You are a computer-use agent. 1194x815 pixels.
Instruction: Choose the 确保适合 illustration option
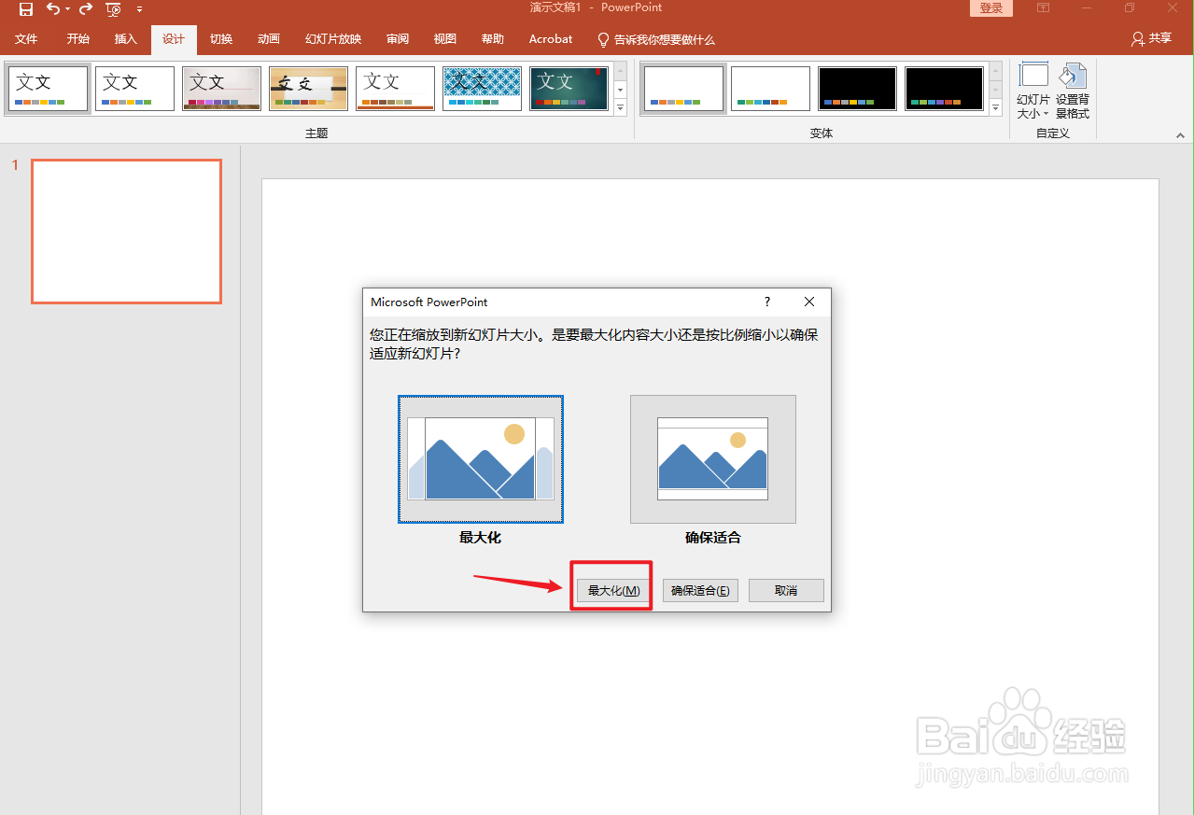pos(713,459)
